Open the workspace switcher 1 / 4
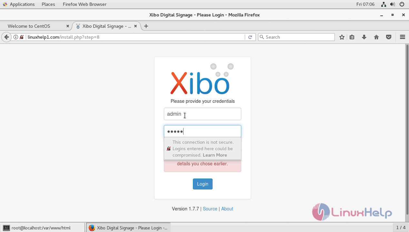The image size is (409, 232). coord(401,228)
